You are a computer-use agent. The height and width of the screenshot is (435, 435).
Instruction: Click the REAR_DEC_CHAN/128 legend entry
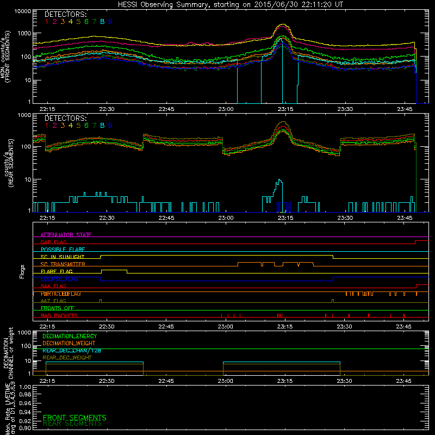click(x=72, y=350)
